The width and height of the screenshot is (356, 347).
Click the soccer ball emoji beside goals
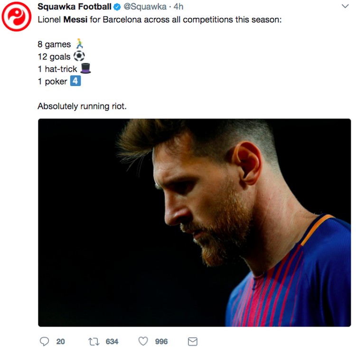[79, 56]
